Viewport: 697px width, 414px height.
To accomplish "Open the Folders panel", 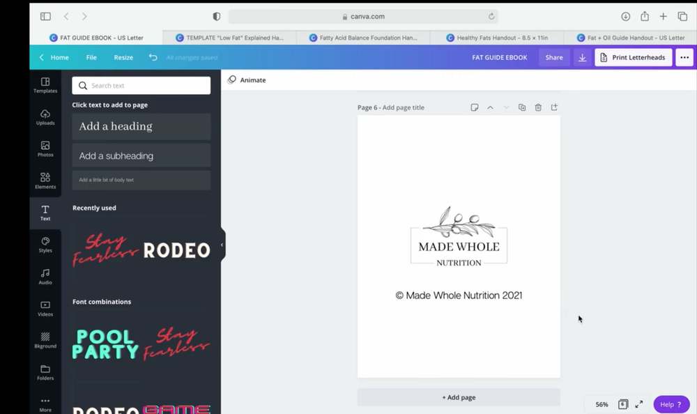I will (x=45, y=373).
